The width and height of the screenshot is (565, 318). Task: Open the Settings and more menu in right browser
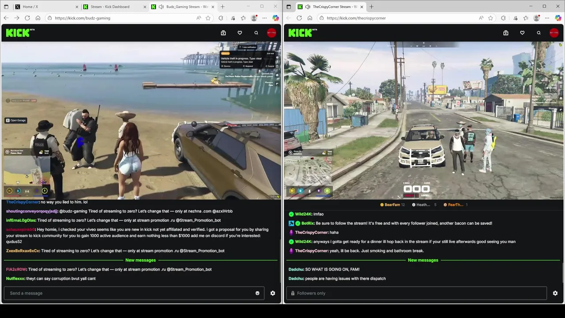(547, 18)
